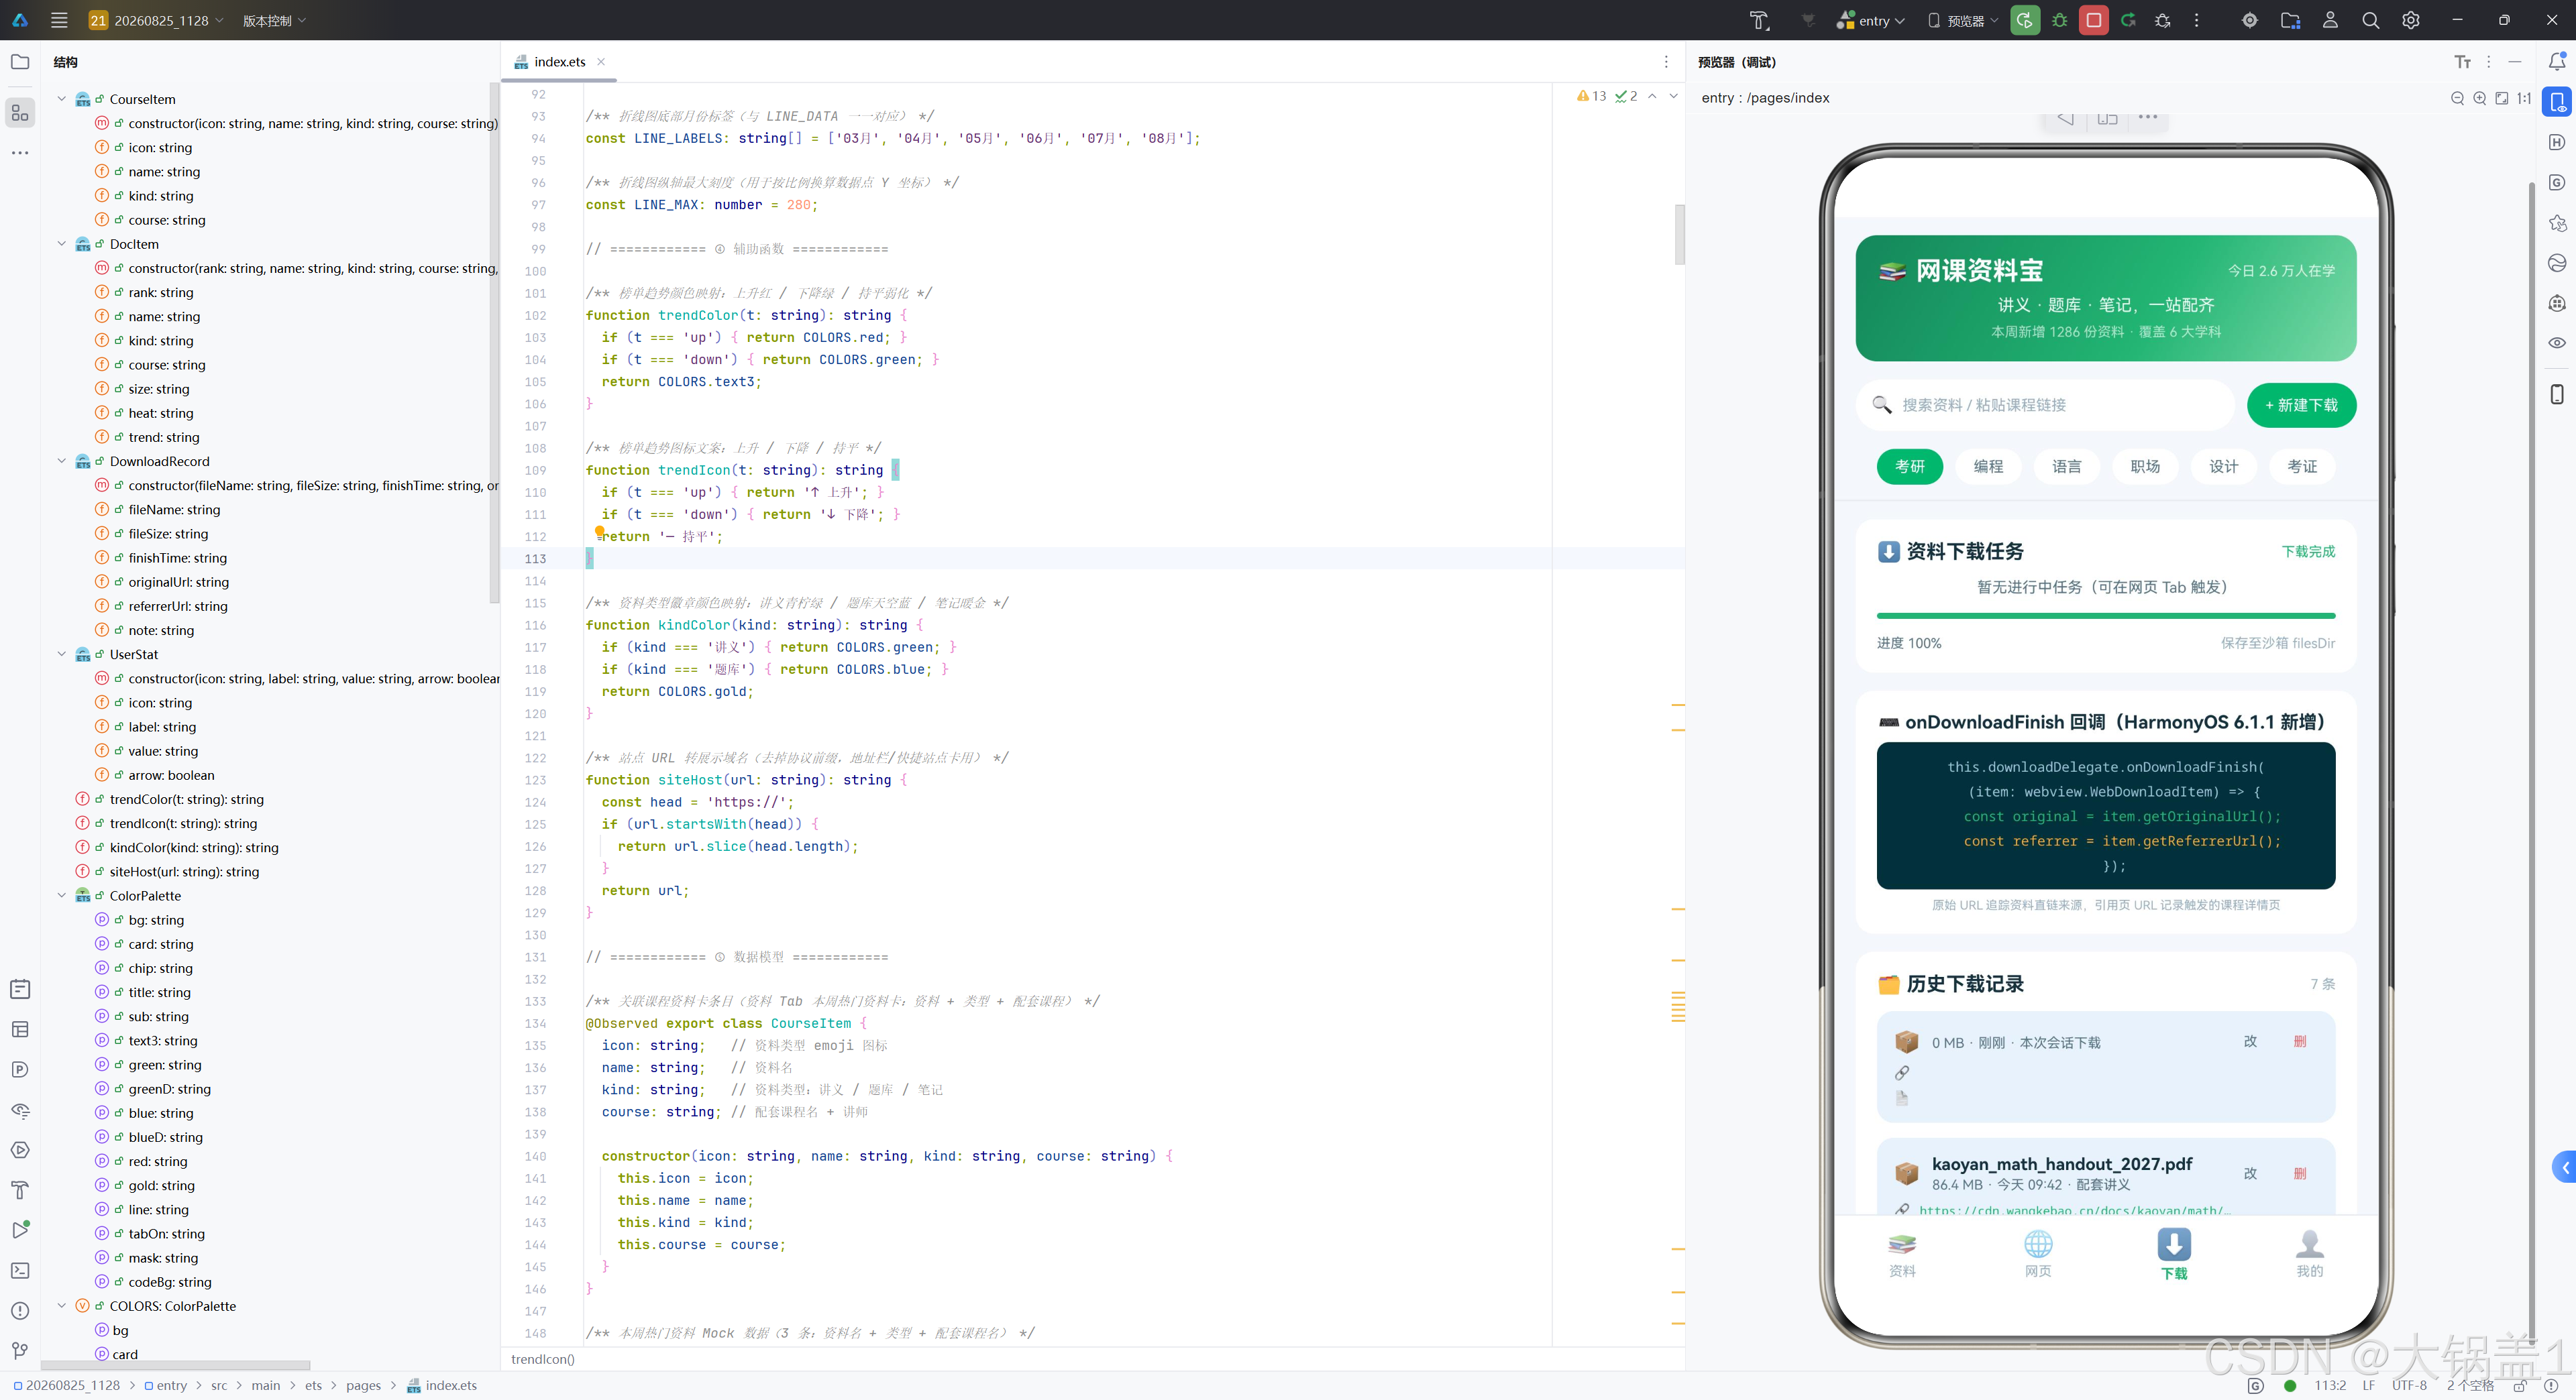Select the 职场 category chip
This screenshot has height=1400, width=2576.
[2145, 467]
